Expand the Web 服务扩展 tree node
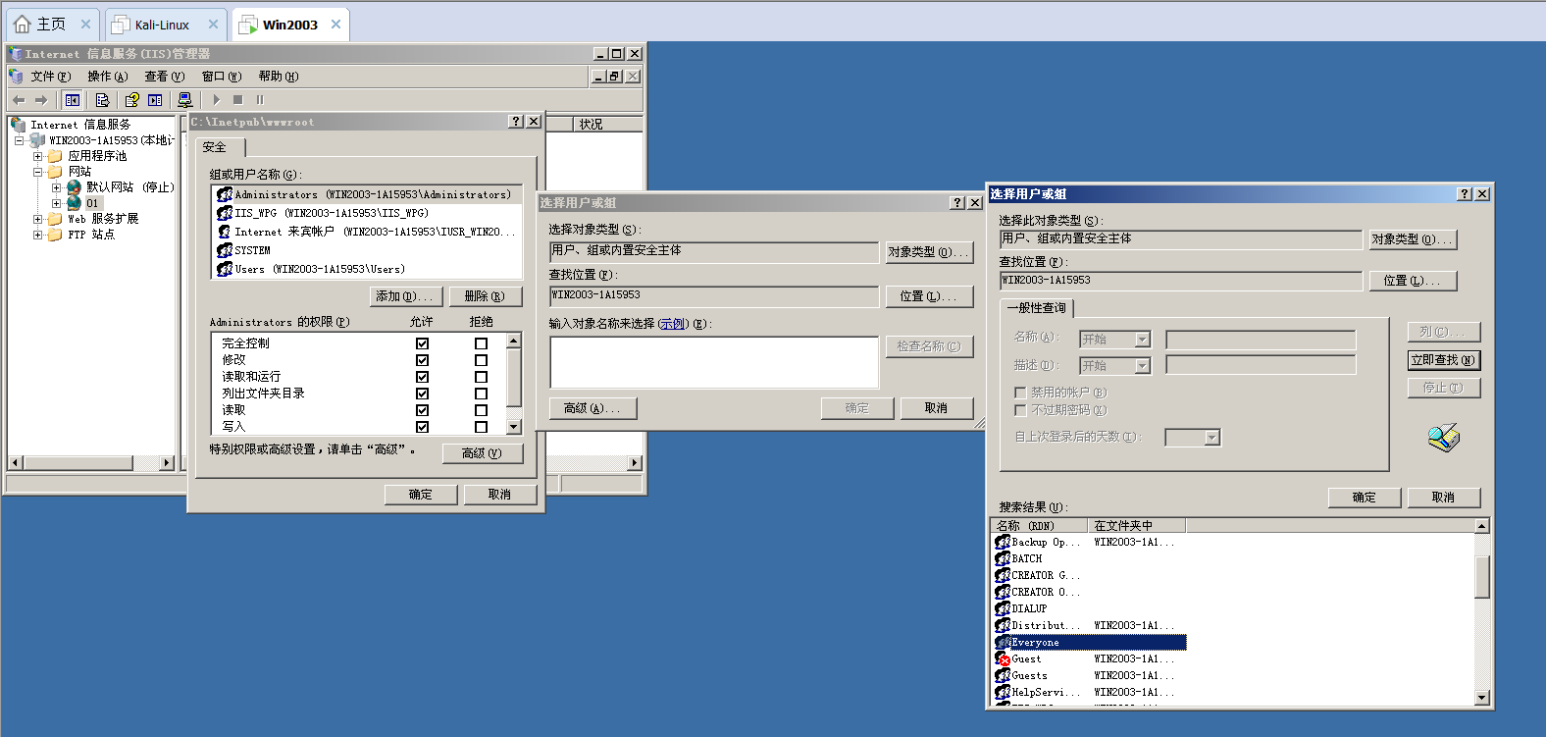 pyautogui.click(x=37, y=219)
